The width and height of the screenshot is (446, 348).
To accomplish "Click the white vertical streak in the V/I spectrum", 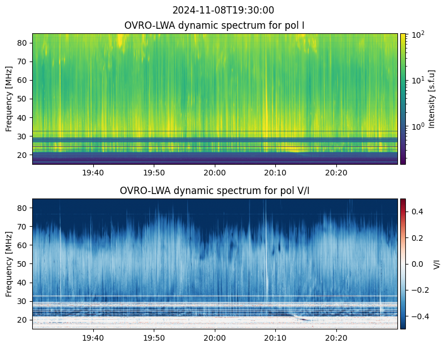I will (x=265, y=248).
